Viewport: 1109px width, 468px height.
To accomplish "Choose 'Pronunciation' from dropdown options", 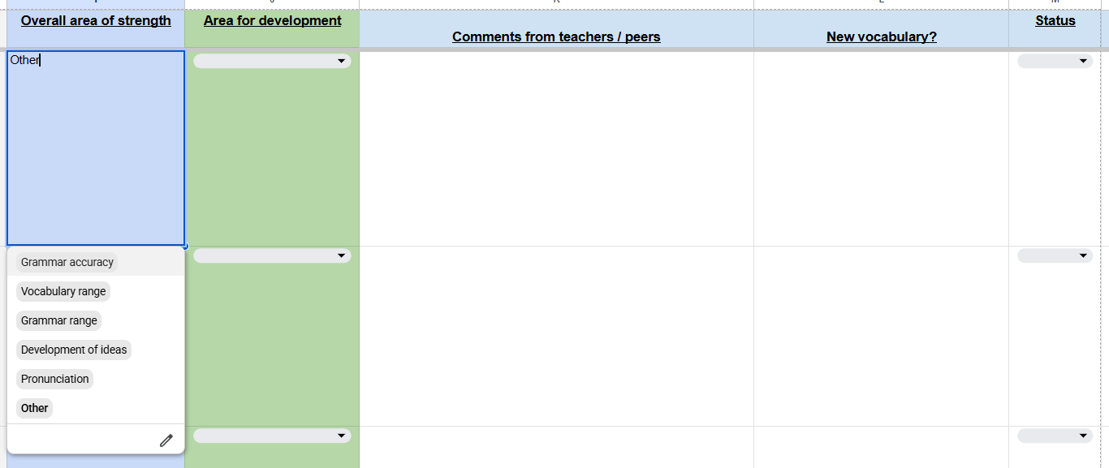I will [55, 379].
